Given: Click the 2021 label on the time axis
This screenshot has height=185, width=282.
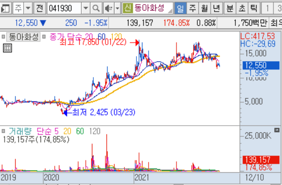Looking at the screenshot, I should coord(142,177).
